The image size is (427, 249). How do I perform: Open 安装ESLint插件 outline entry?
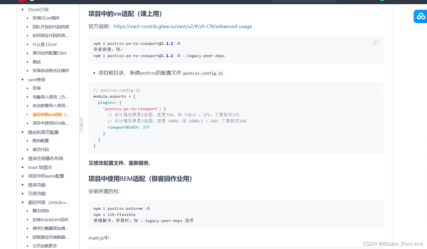click(46, 18)
